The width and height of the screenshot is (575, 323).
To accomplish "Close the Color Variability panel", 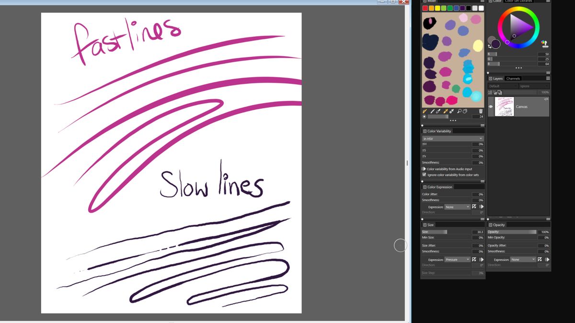I will tap(425, 131).
